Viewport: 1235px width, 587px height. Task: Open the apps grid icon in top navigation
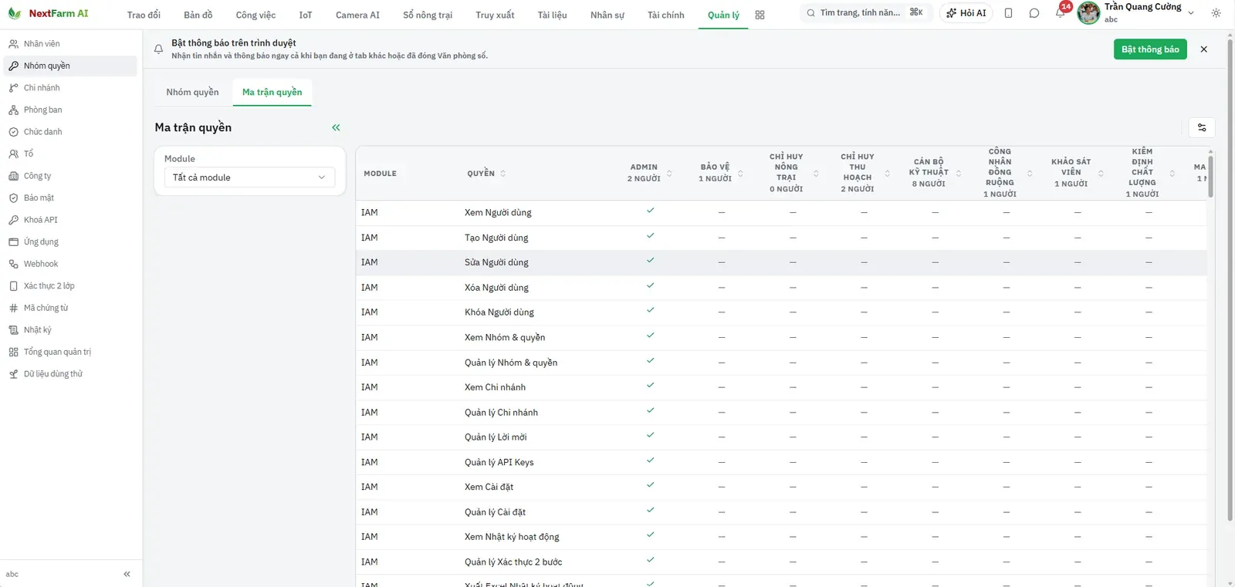click(760, 15)
